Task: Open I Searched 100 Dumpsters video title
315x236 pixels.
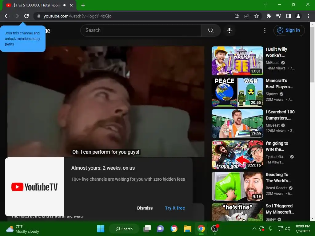Action: pos(280,115)
